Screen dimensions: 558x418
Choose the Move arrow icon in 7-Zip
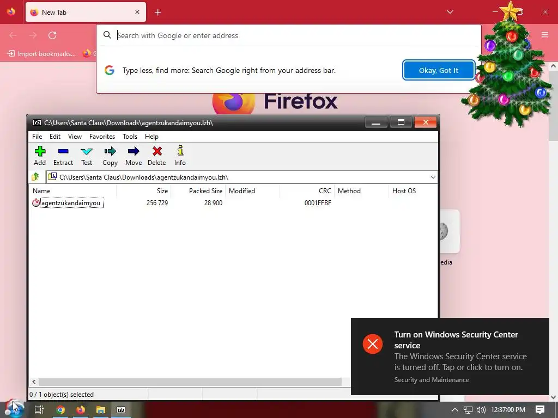(134, 156)
